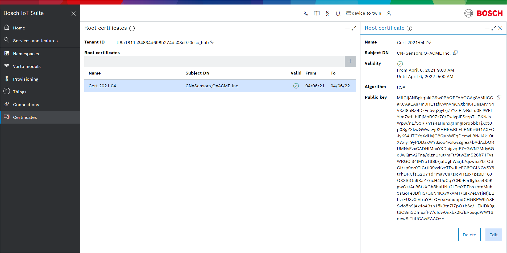507x253 pixels.
Task: Click the Validity checkmark icon
Action: (x=400, y=64)
